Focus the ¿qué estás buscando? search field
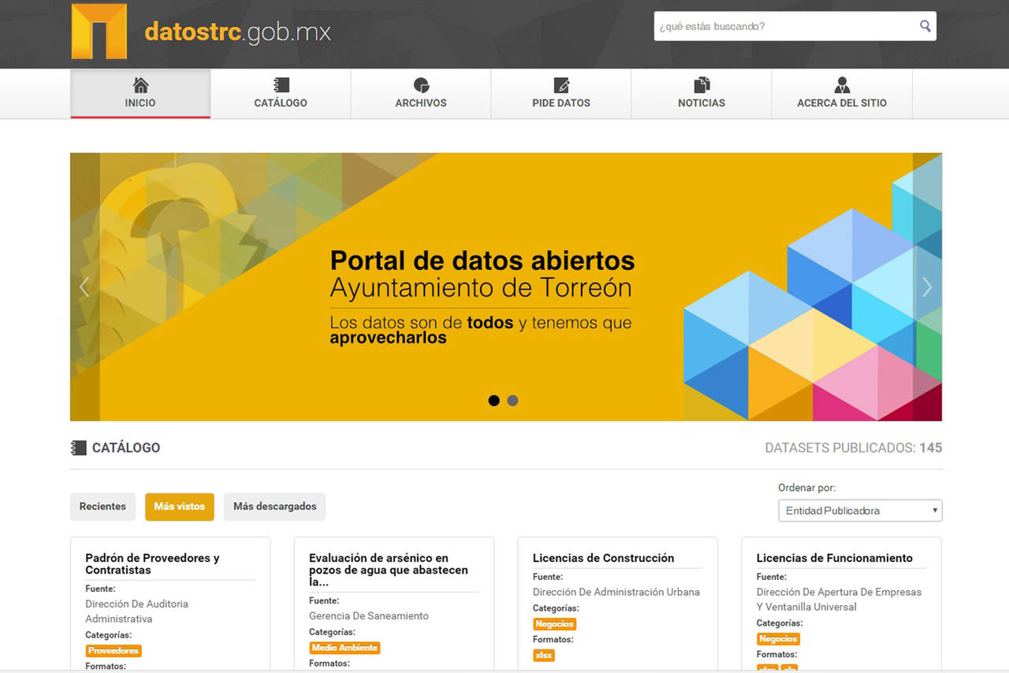Viewport: 1009px width, 673px height. (x=784, y=26)
